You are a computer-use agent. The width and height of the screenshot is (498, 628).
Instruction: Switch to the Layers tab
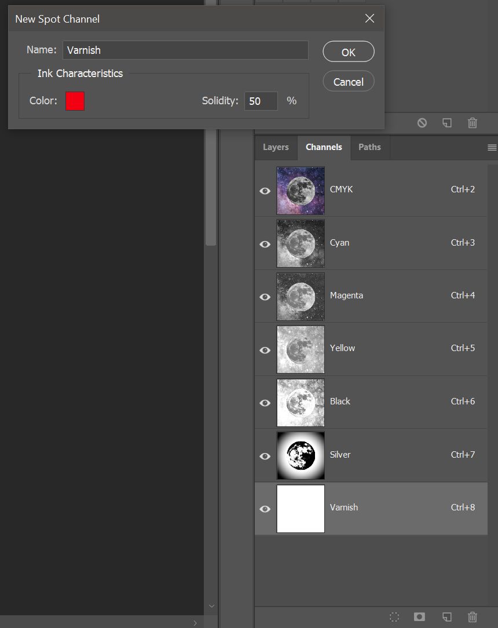point(276,147)
